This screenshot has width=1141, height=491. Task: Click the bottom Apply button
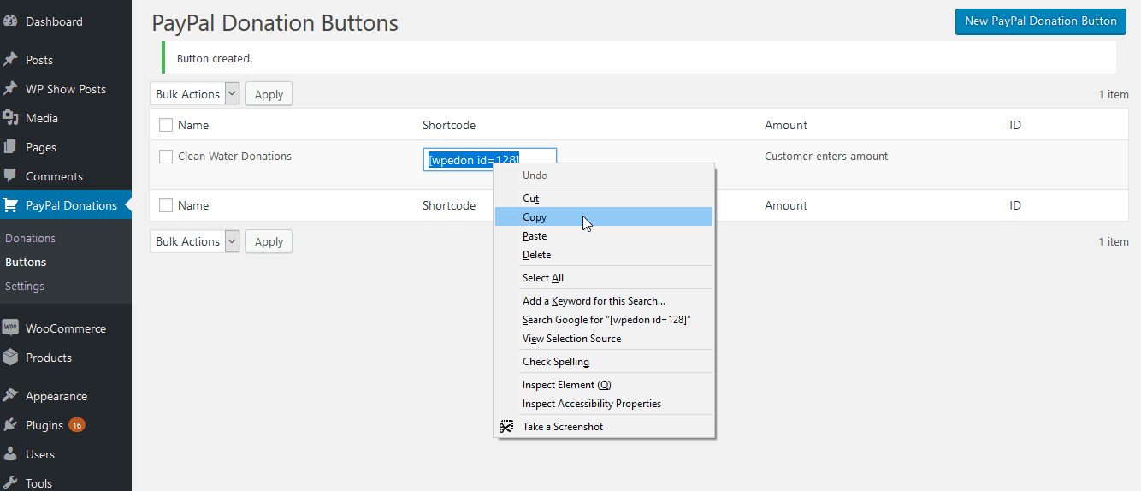269,241
